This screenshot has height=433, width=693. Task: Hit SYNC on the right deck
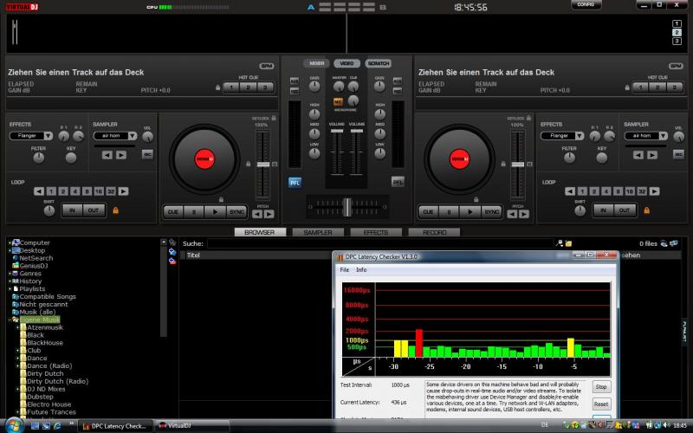point(491,212)
